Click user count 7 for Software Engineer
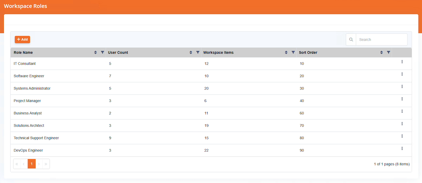 [x=110, y=76]
